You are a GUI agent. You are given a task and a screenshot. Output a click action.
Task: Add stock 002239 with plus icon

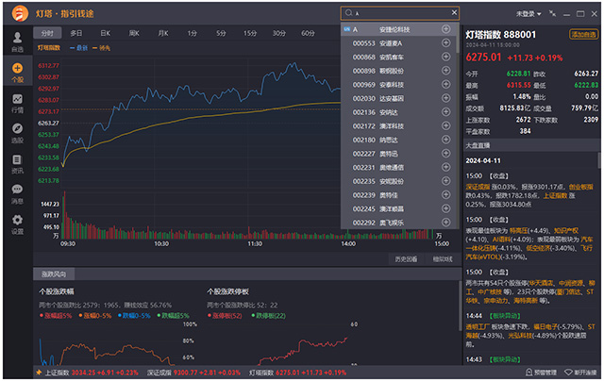tap(446, 194)
